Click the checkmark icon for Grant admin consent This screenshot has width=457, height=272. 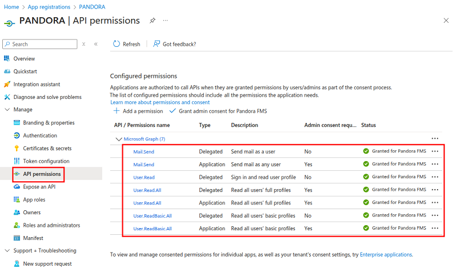pyautogui.click(x=173, y=111)
